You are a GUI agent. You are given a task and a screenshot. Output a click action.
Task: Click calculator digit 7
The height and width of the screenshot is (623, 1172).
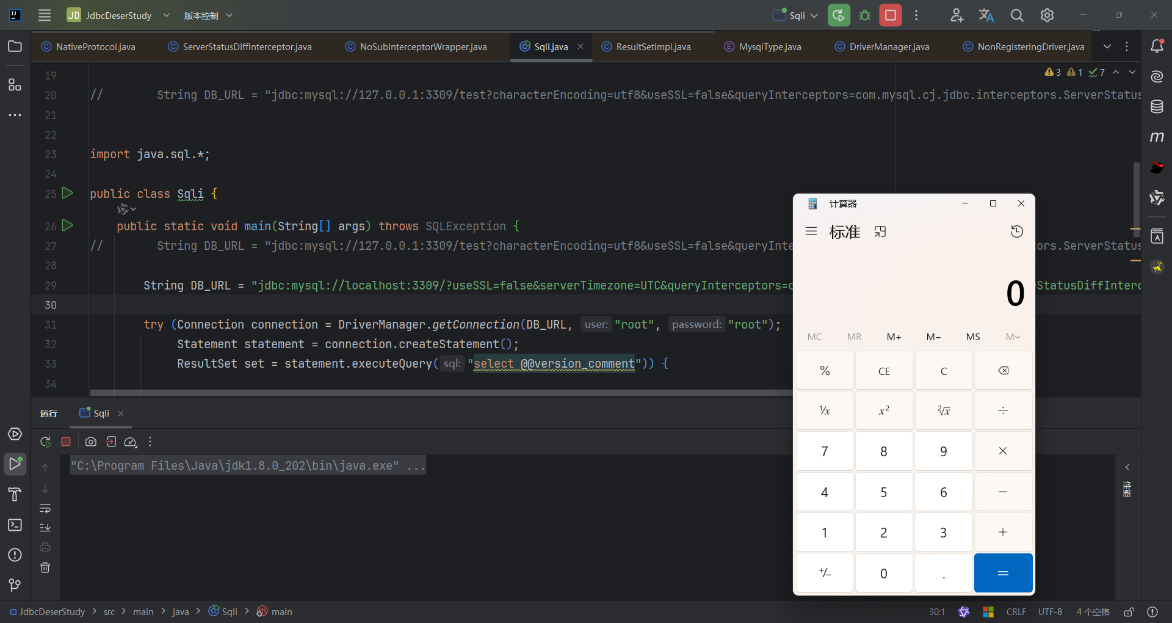coord(824,451)
